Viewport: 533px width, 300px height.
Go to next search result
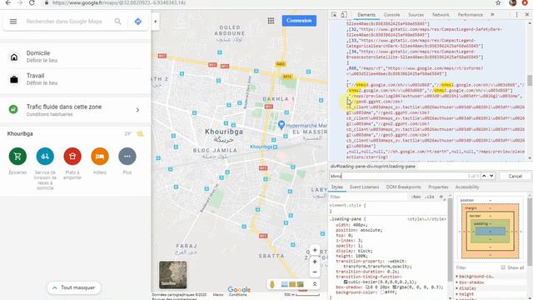tap(491, 176)
